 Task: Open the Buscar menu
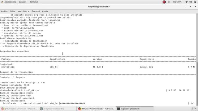click(x=26, y=11)
